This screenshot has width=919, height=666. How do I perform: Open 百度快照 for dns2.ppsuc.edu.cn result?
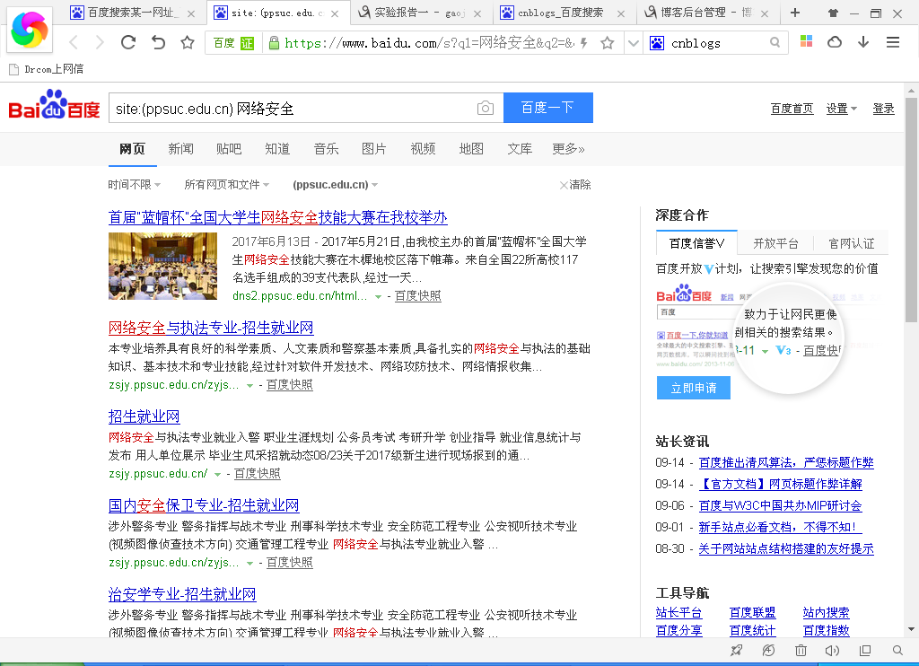tap(418, 296)
